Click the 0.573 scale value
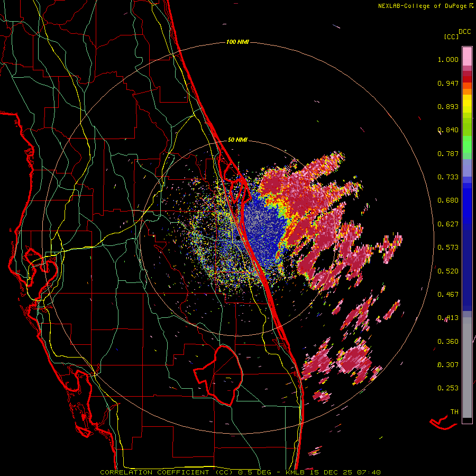Image resolution: width=476 pixels, height=476 pixels. pos(448,248)
